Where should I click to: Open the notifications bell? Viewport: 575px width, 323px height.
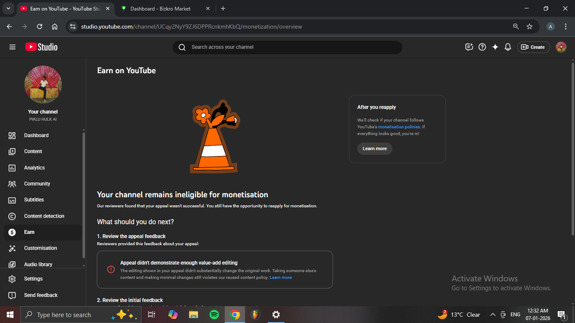click(x=508, y=47)
